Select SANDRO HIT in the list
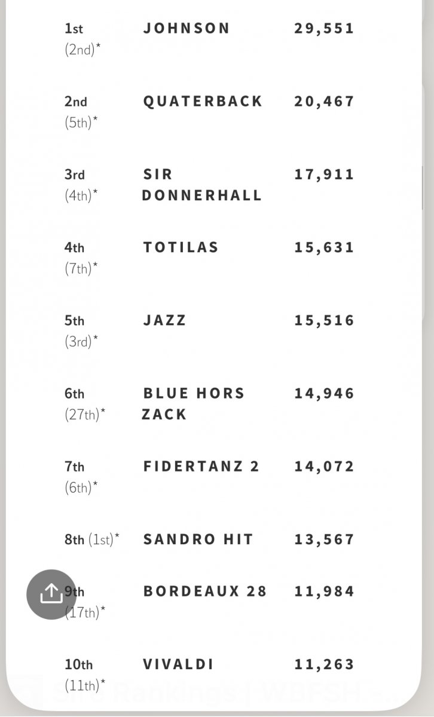Image resolution: width=434 pixels, height=717 pixels. [198, 539]
